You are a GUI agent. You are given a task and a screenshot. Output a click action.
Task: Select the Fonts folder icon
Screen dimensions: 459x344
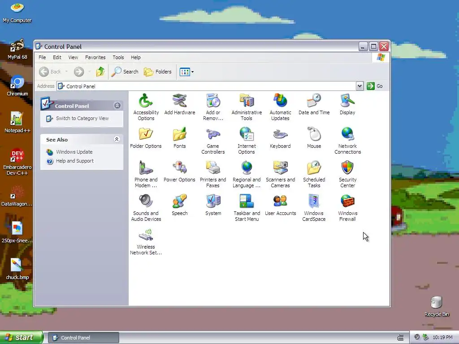[179, 134]
